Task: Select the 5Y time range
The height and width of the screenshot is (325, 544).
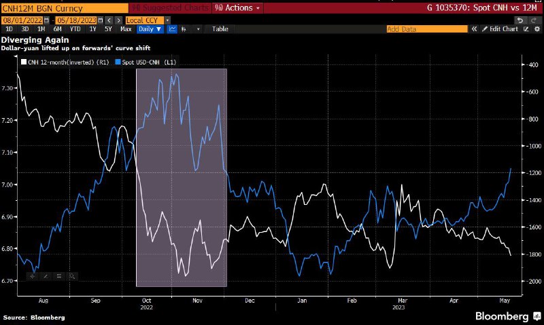Action: click(x=109, y=29)
